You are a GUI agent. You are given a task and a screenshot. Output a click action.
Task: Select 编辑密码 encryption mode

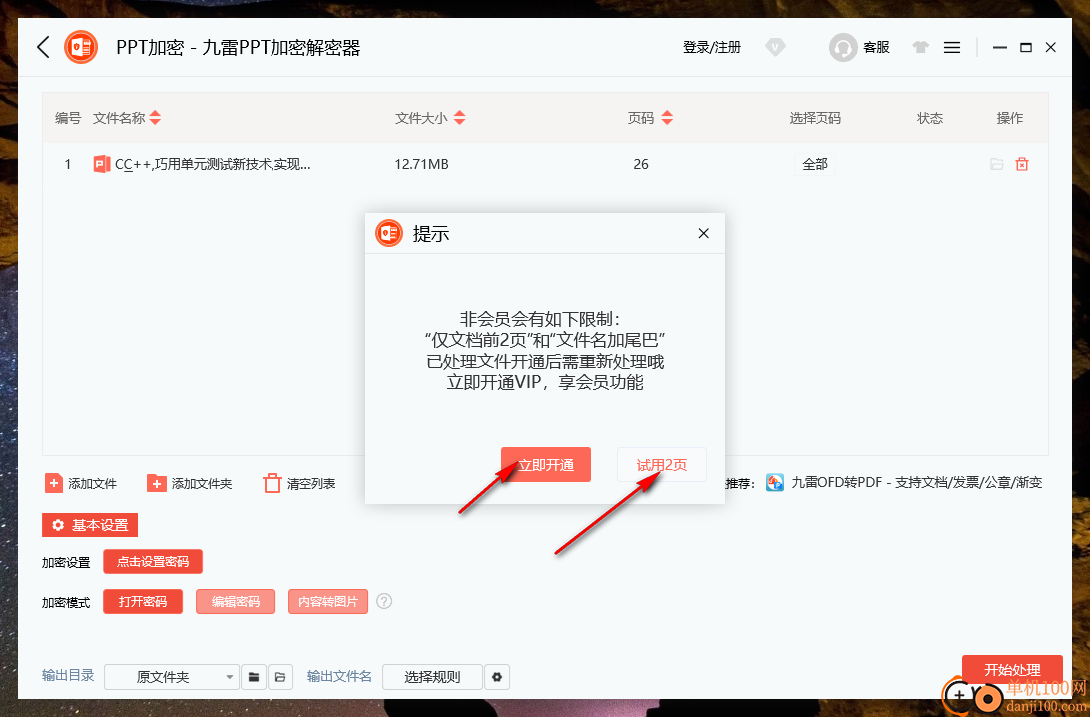point(236,601)
